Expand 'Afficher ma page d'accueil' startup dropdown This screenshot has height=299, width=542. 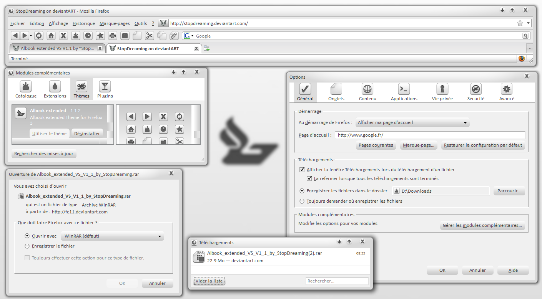(412, 123)
